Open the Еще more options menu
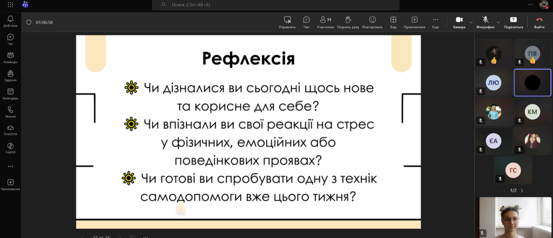 [435, 22]
